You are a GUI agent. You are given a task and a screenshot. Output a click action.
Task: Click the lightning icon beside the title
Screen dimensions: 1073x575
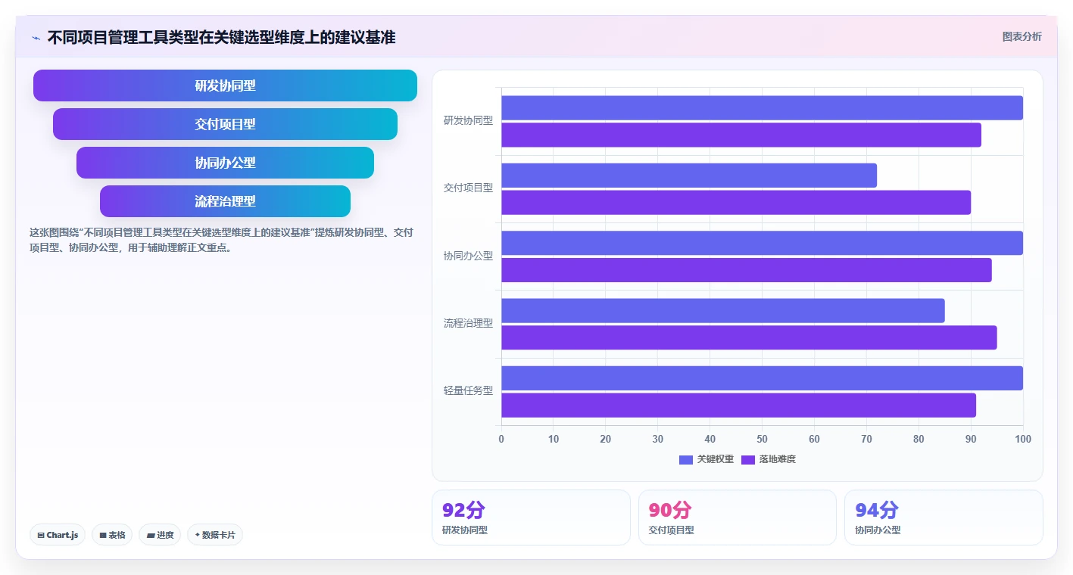36,38
